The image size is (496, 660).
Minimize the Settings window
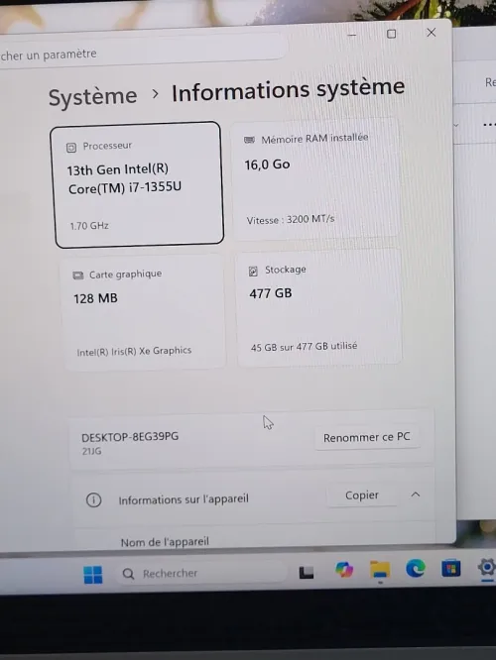(x=352, y=35)
